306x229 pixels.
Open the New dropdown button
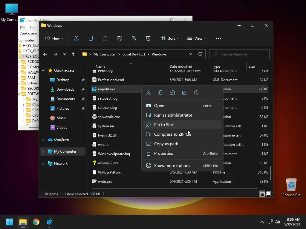click(x=54, y=38)
